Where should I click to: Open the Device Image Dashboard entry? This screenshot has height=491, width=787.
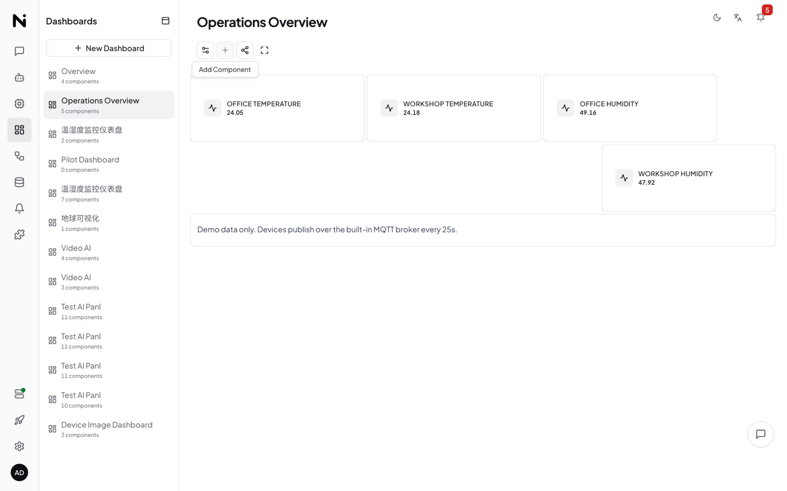click(x=109, y=429)
